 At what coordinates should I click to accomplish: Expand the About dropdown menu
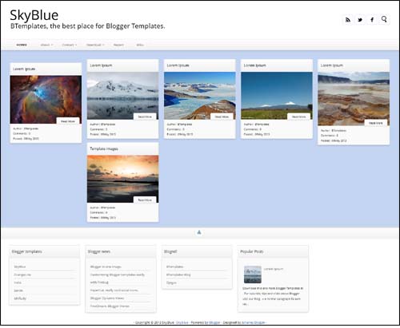(46, 45)
